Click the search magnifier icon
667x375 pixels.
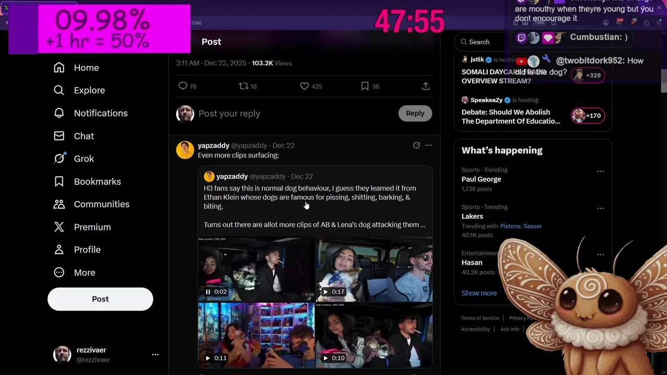tap(463, 42)
